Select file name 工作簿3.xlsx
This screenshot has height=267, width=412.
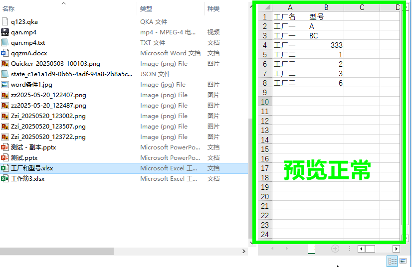click(x=27, y=179)
